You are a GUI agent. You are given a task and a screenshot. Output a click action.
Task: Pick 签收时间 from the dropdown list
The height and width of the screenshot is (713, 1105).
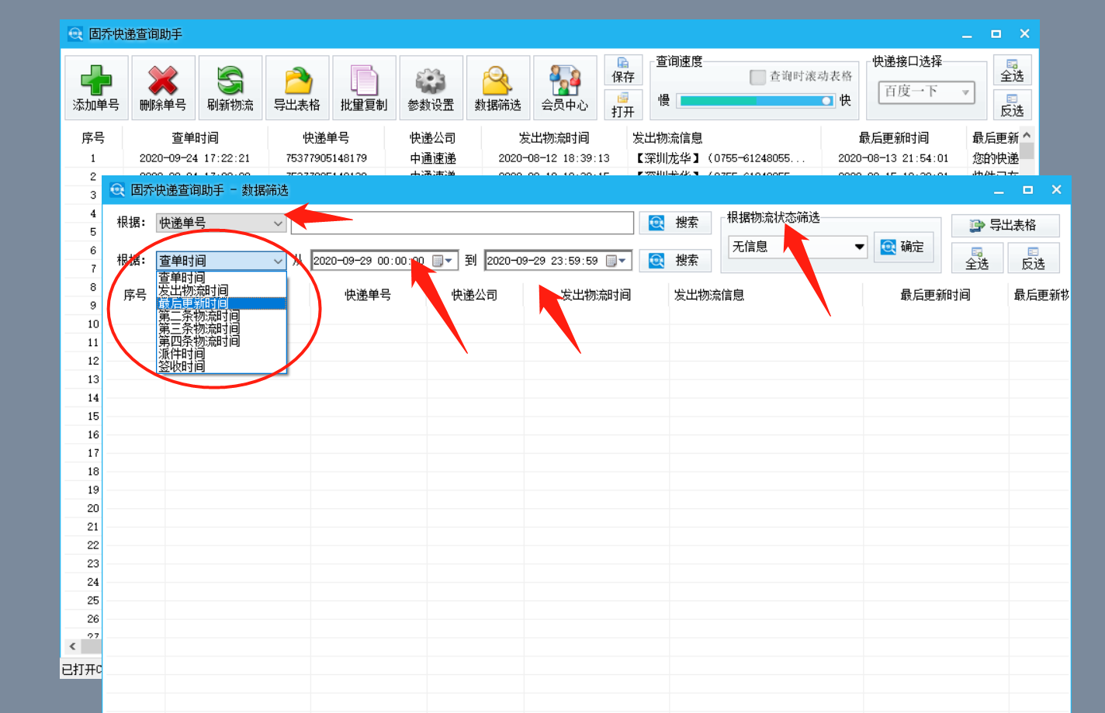(221, 366)
